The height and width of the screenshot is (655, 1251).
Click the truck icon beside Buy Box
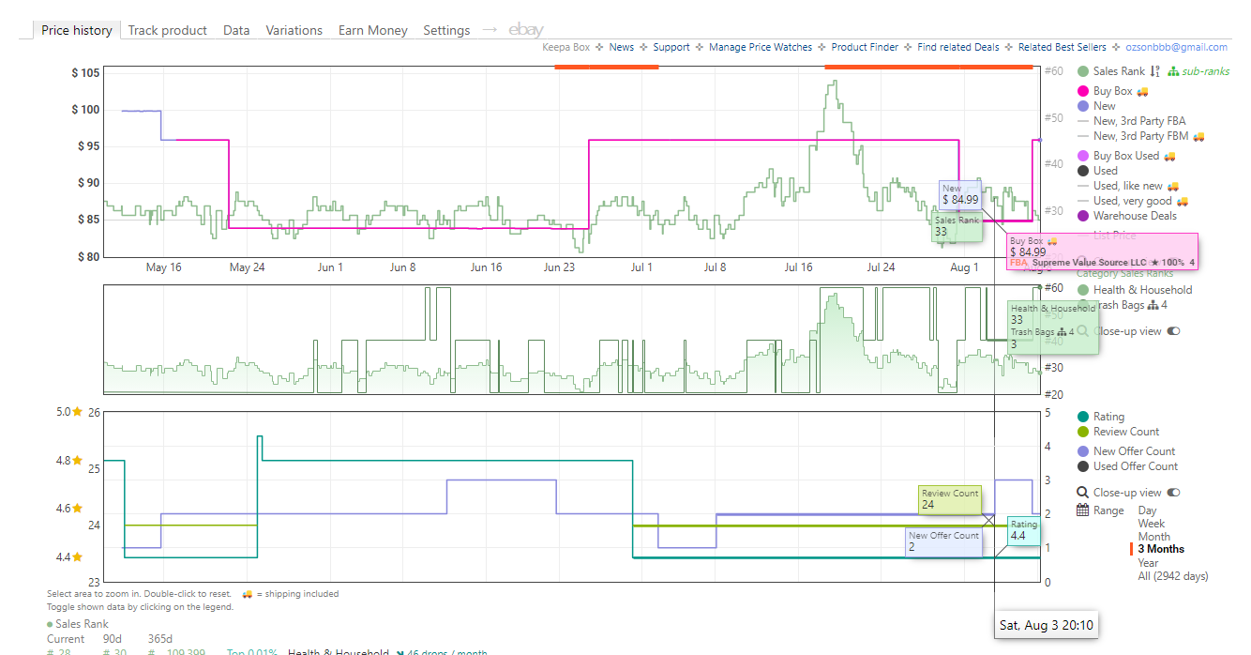(x=1142, y=92)
